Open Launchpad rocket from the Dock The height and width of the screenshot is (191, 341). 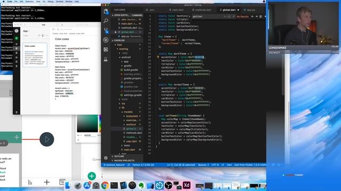78,185
